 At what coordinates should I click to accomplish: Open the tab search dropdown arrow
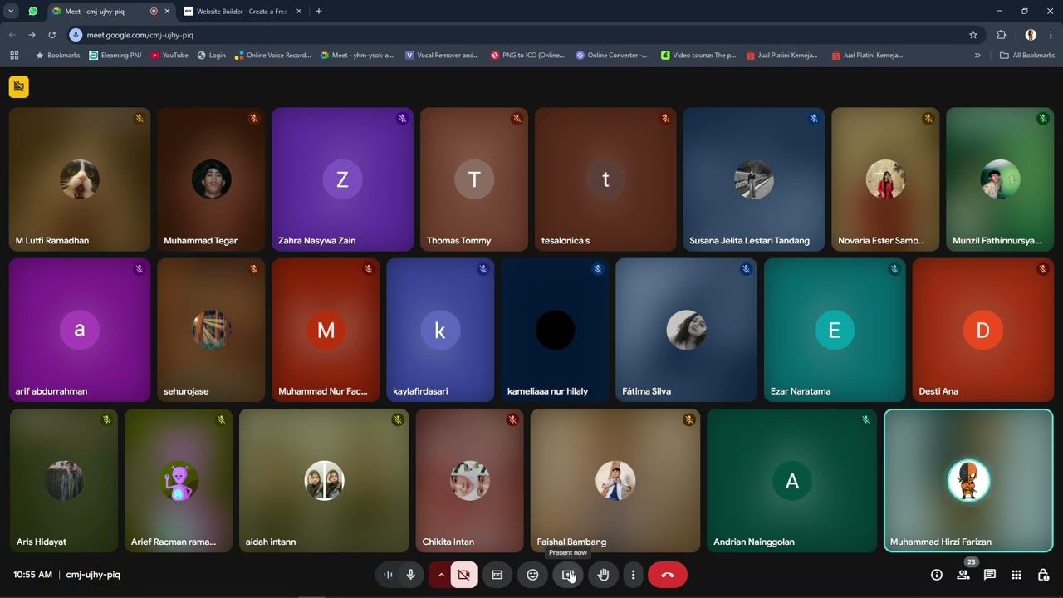pos(11,12)
